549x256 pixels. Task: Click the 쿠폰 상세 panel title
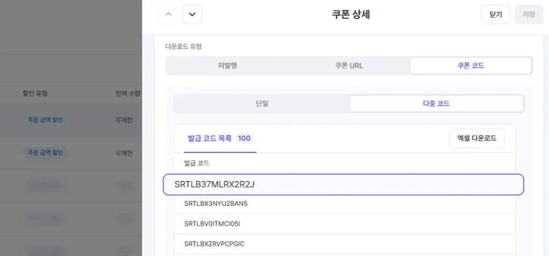[x=351, y=14]
